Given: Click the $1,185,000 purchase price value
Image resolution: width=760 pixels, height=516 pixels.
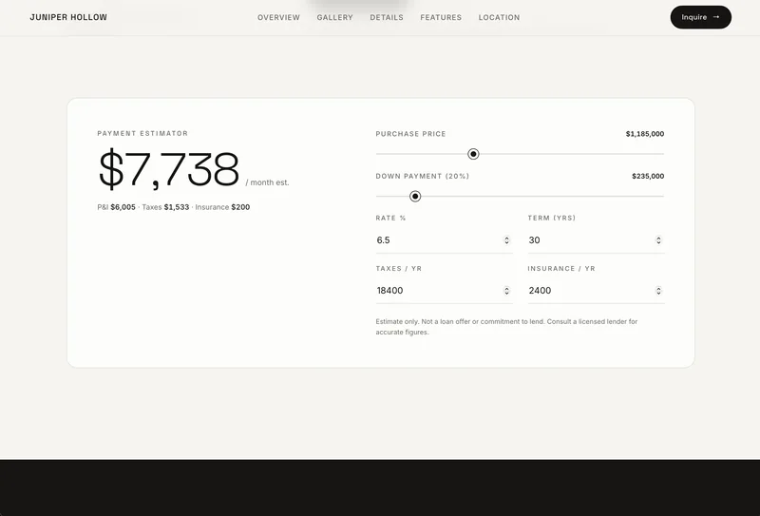Looking at the screenshot, I should 645,134.
